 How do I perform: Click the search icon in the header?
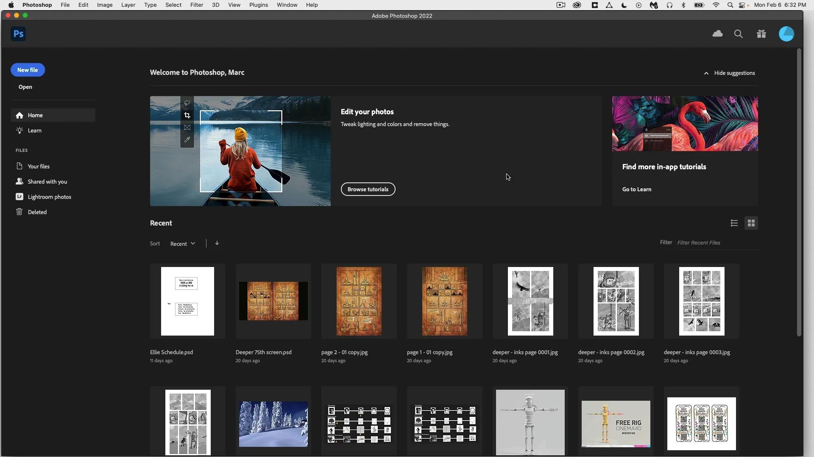[739, 33]
